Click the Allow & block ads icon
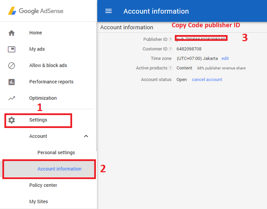This screenshot has height=209, width=267. [12, 65]
